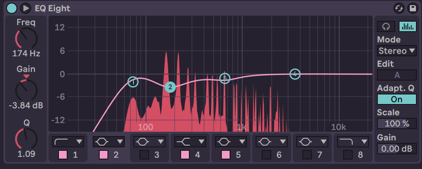Image resolution: width=422 pixels, height=169 pixels.
Task: Enable band 6 activator square
Action: point(266,155)
